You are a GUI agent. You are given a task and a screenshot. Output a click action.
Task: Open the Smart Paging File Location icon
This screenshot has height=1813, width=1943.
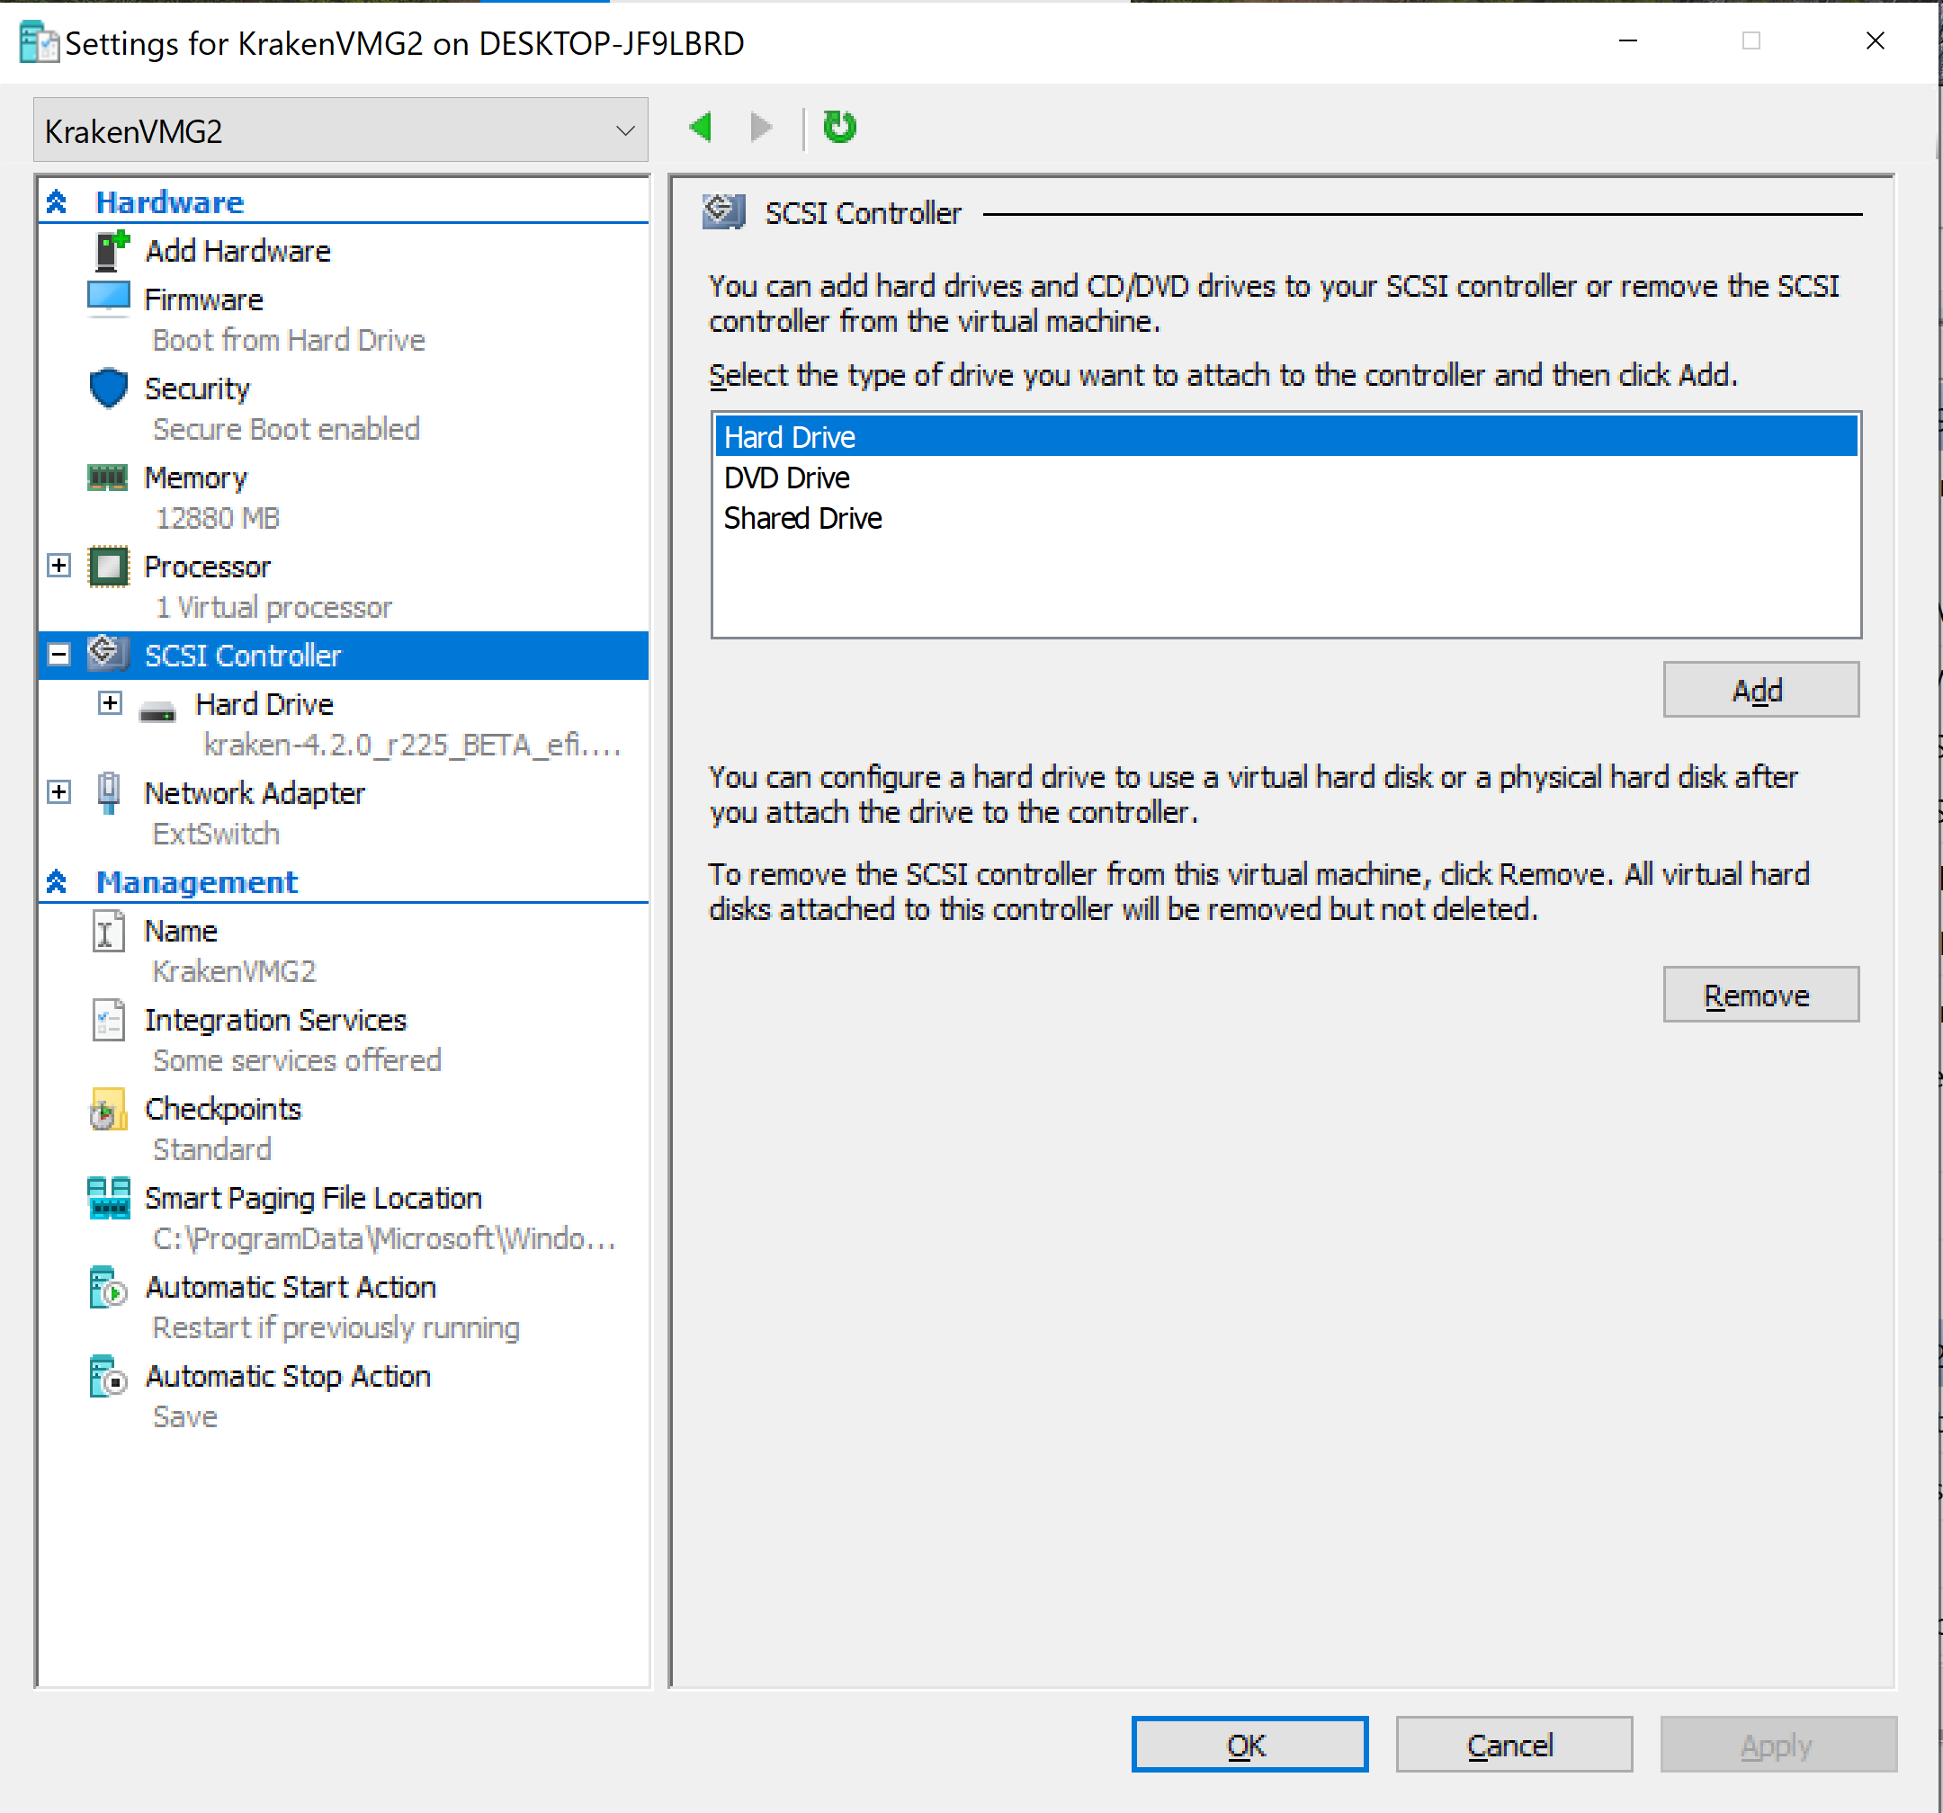(x=109, y=1198)
